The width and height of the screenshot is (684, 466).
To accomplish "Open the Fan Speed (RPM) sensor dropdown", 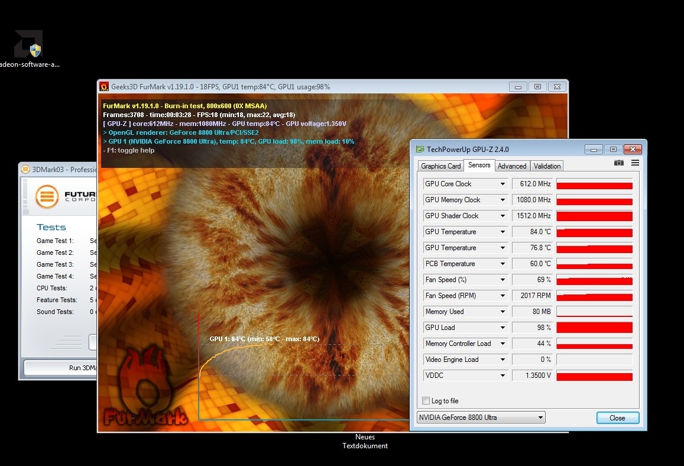I will tap(503, 296).
